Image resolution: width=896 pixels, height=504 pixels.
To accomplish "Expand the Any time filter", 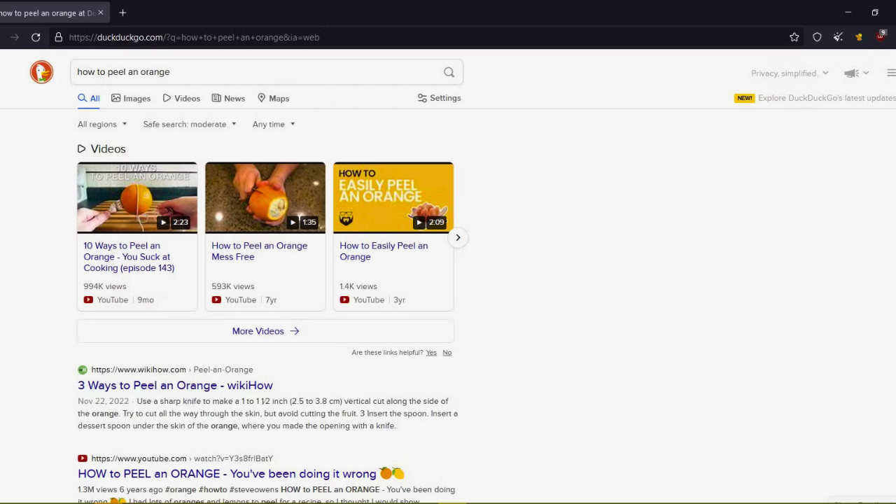I will pos(273,124).
